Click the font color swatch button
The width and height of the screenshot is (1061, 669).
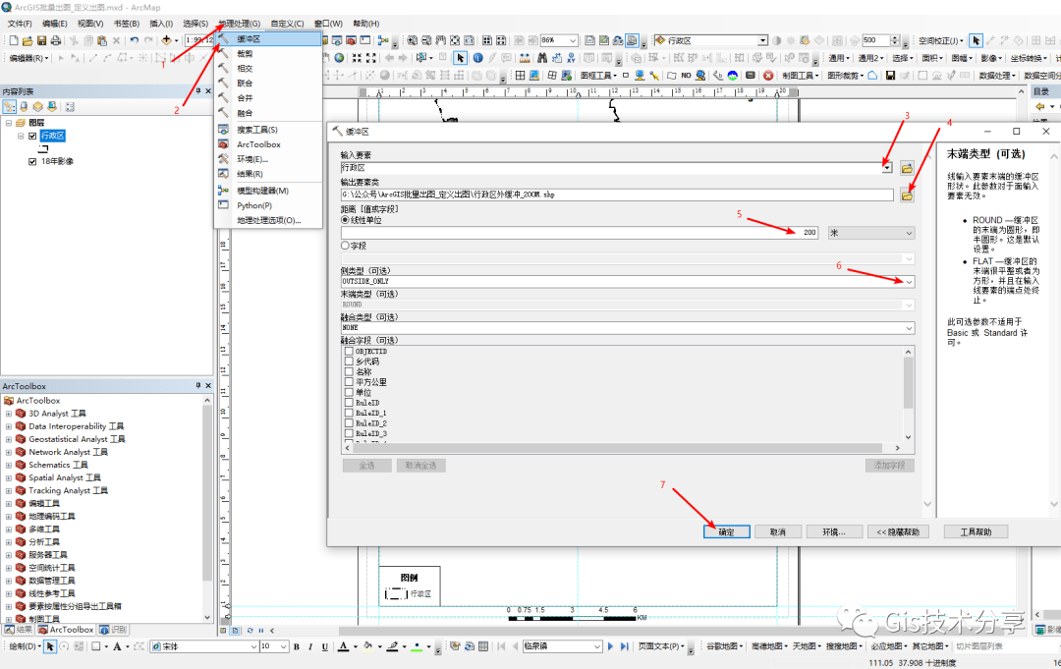pos(344,646)
